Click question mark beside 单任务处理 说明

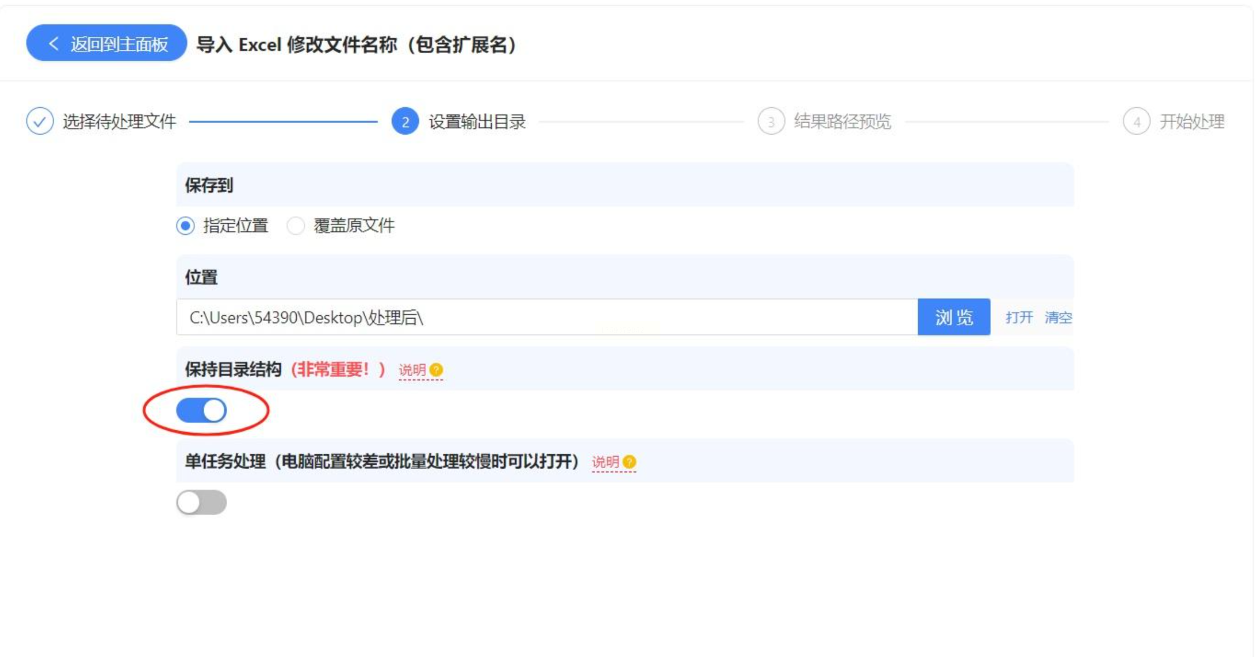point(630,462)
